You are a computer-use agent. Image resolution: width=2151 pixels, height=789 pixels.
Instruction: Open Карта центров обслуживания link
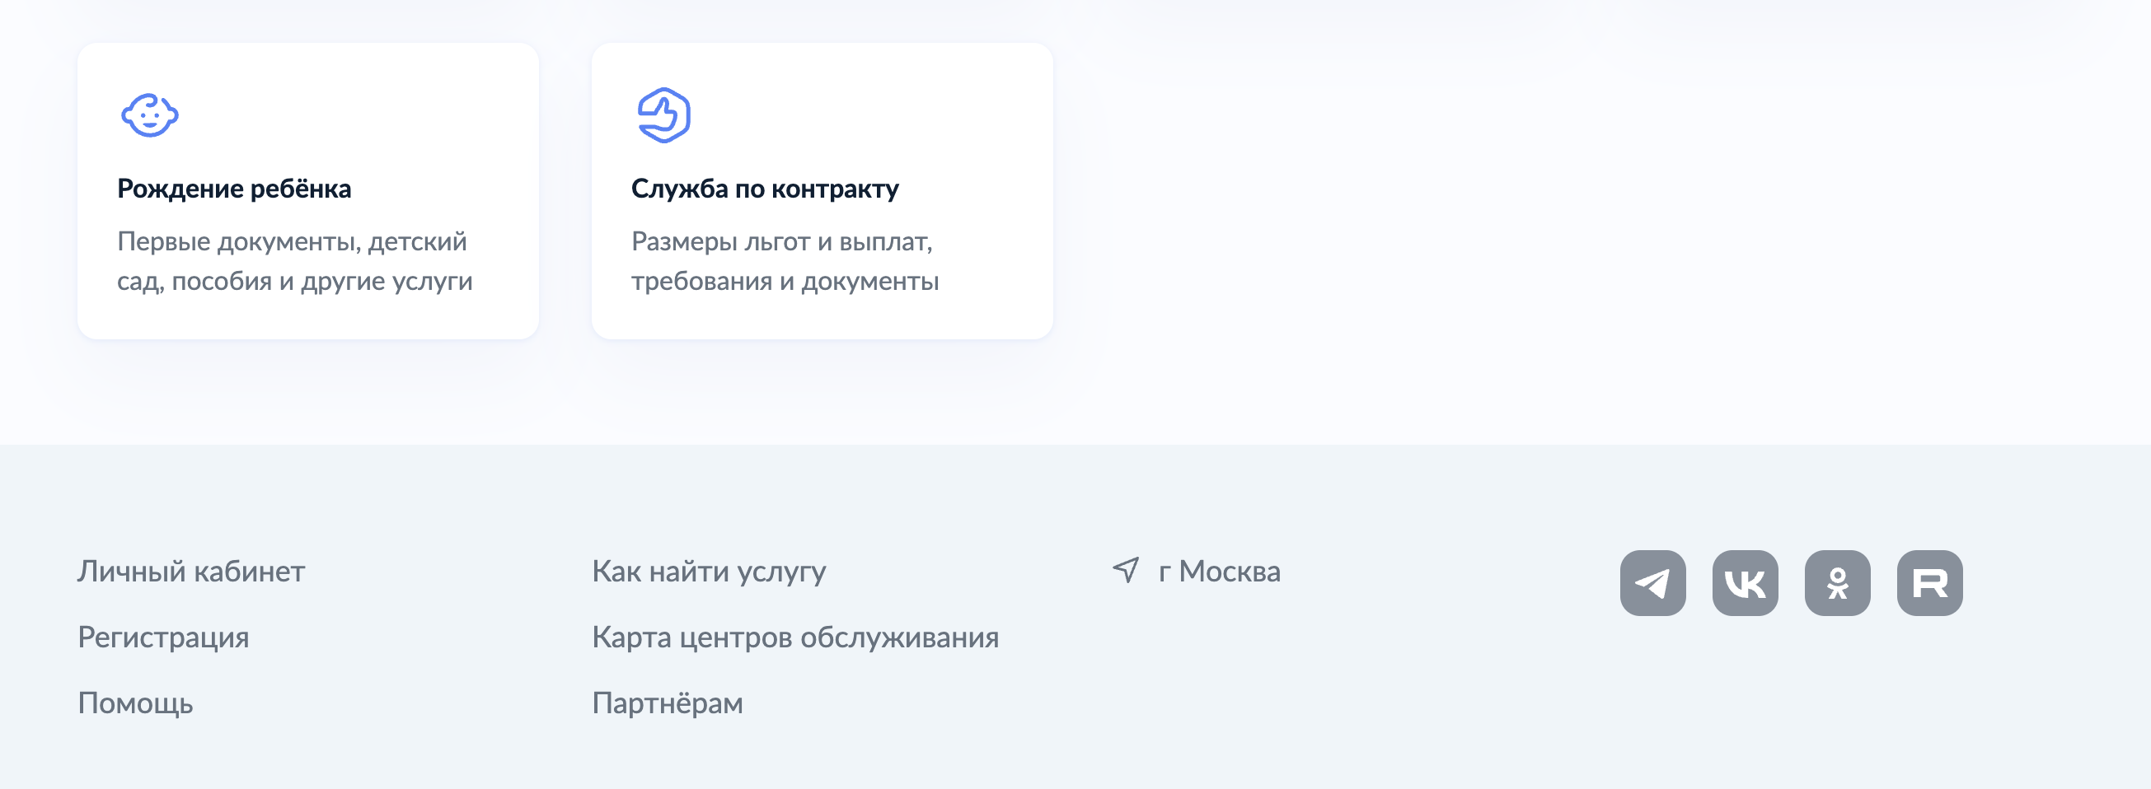[796, 637]
